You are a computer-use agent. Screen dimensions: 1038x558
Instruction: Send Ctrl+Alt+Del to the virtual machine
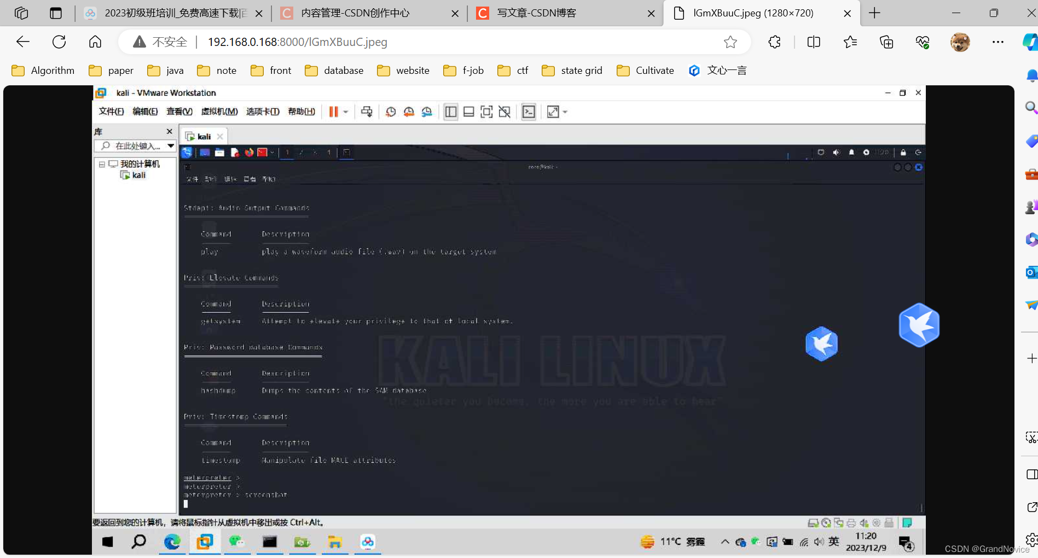pos(367,112)
